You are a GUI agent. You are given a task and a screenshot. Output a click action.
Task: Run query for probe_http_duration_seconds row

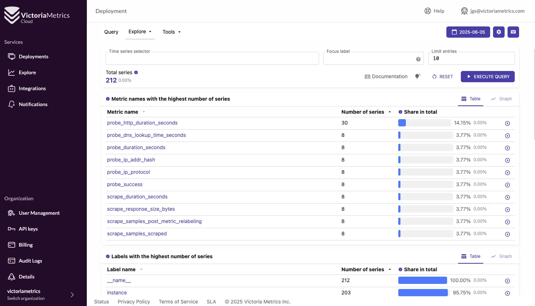[507, 123]
